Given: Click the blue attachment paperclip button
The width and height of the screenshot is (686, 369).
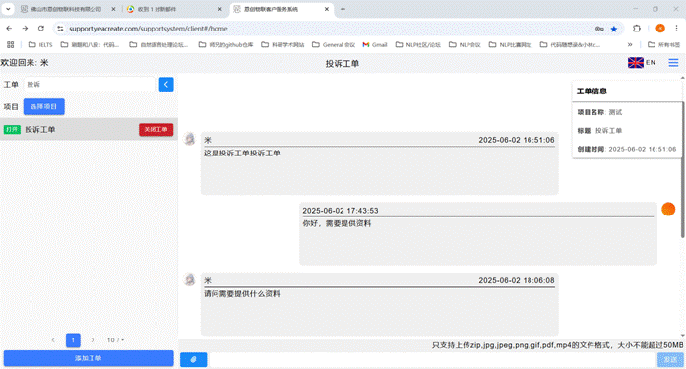Looking at the screenshot, I should click(193, 359).
